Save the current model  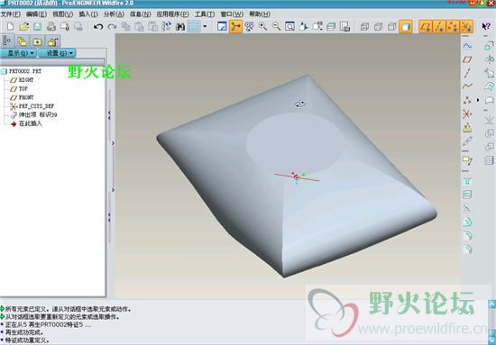38,26
